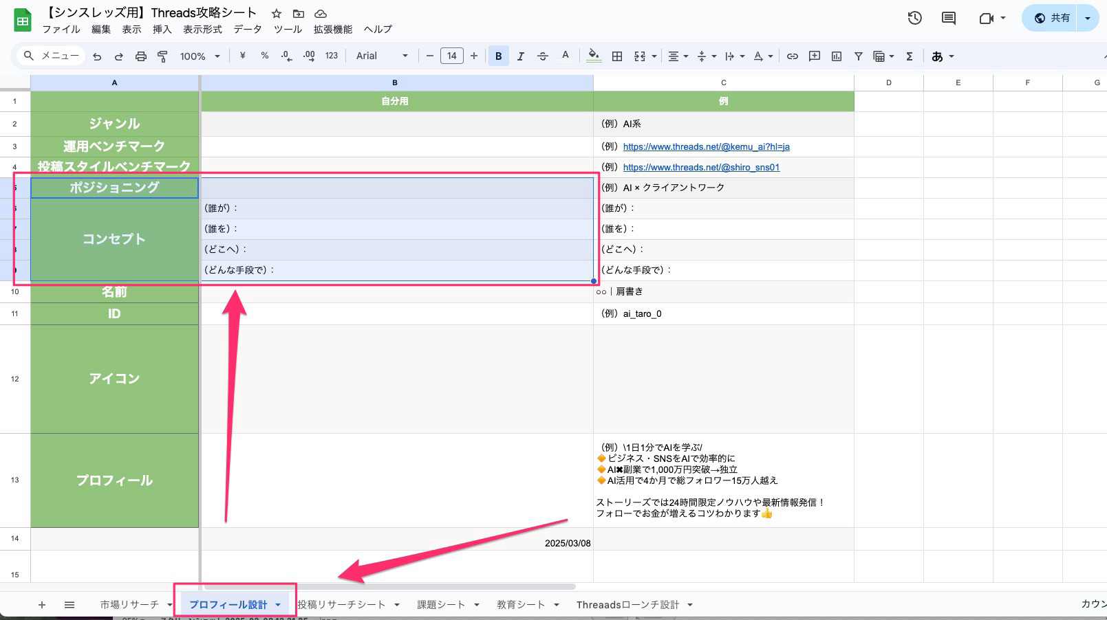This screenshot has width=1107, height=620.
Task: Open the zoom 100% dropdown
Action: pos(200,56)
